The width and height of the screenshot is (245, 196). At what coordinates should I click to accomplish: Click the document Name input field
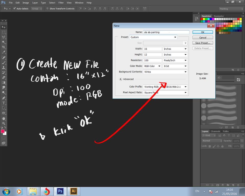point(166,32)
